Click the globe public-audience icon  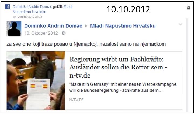tap(64, 33)
